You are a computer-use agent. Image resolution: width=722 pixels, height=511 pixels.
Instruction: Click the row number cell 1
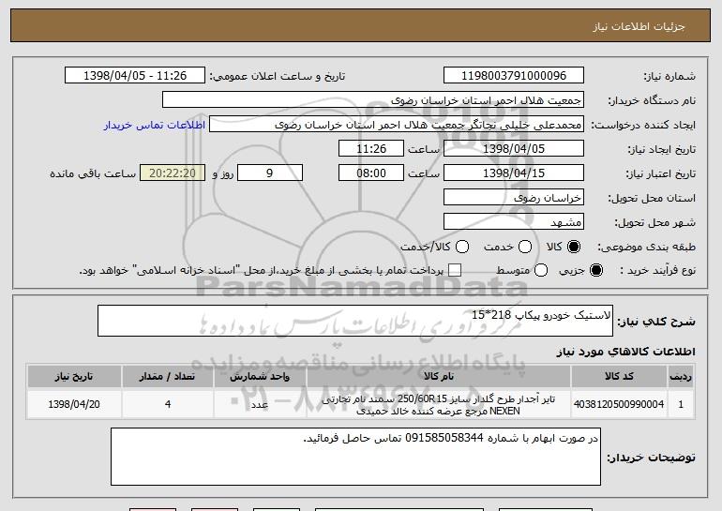click(x=681, y=404)
